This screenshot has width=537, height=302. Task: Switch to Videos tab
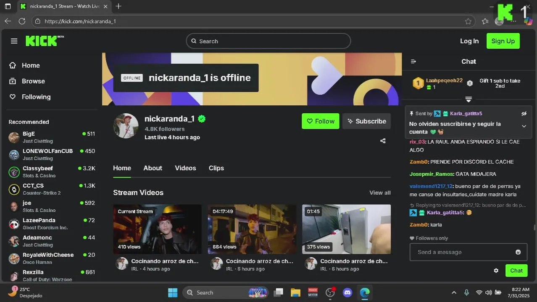185,168
